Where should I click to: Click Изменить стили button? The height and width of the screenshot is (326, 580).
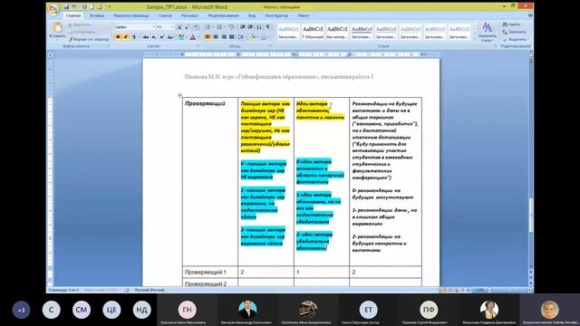point(488,33)
